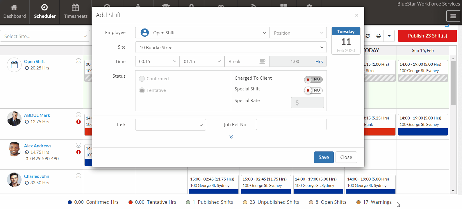Toggle Charged To Client switch
The height and width of the screenshot is (209, 462).
point(313,79)
